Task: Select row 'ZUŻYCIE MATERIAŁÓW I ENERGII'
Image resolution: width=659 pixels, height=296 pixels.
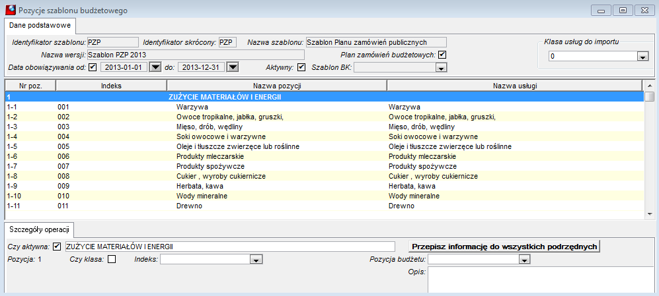Action: [325, 97]
